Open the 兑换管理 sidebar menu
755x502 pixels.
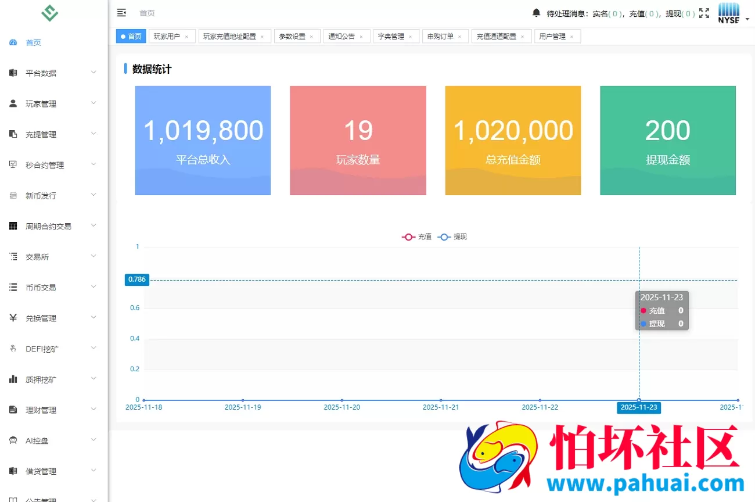click(x=54, y=318)
